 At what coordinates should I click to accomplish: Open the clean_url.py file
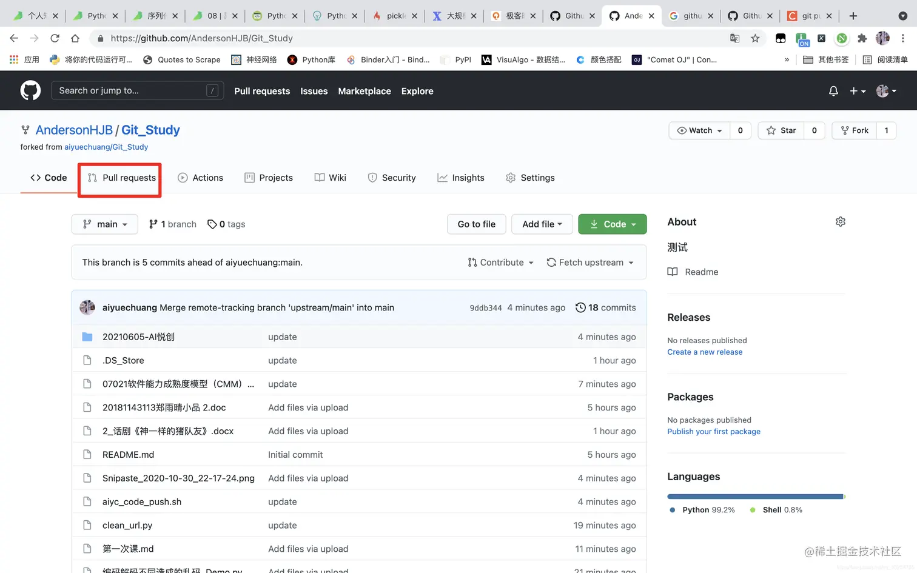click(127, 525)
